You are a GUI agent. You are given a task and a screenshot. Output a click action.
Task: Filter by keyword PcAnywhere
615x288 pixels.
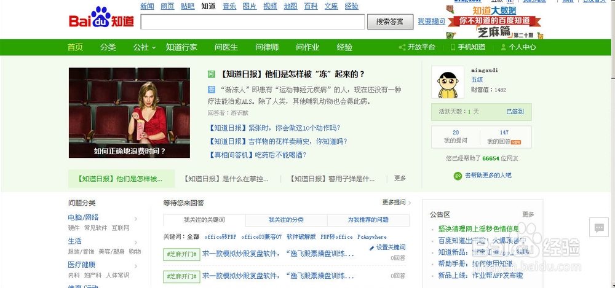click(372, 237)
